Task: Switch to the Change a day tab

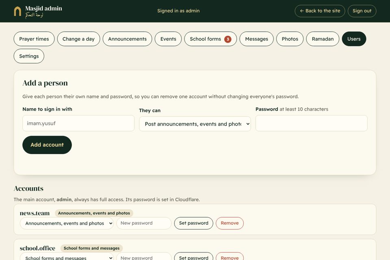Action: coord(78,39)
